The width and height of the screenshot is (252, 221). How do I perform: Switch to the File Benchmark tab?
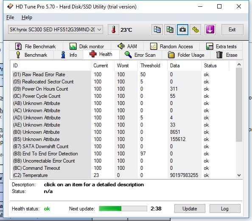[x=36, y=46]
